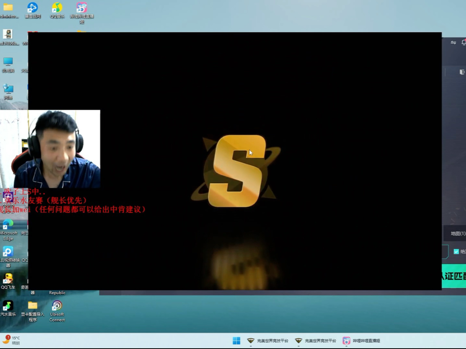Screen dimensions: 466x349
Task: Open the cartoon image file thumbnail
Action: point(8,37)
